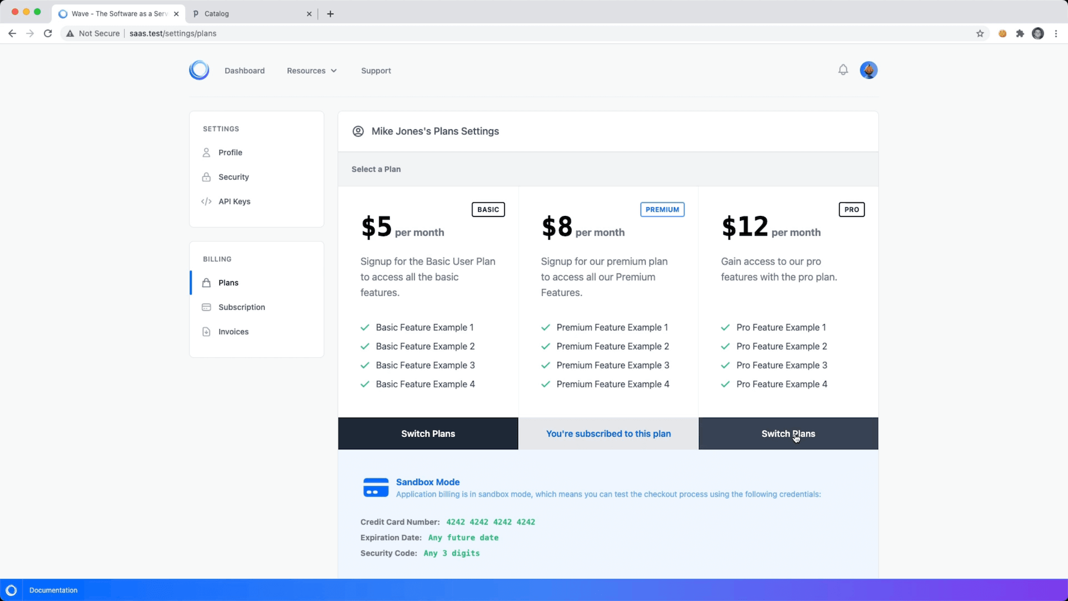This screenshot has height=601, width=1068.
Task: Click the browser forward arrow
Action: point(30,33)
